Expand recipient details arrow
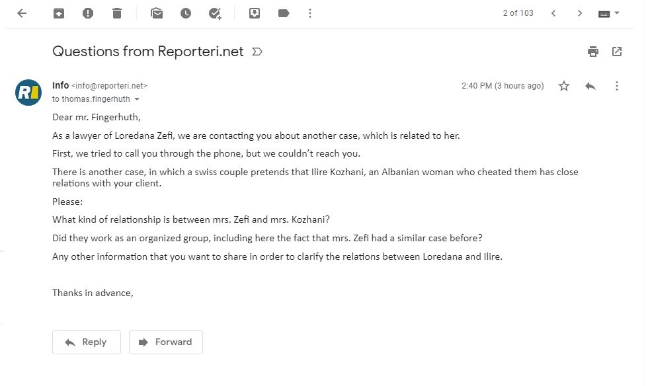This screenshot has width=648, height=386. (x=137, y=99)
